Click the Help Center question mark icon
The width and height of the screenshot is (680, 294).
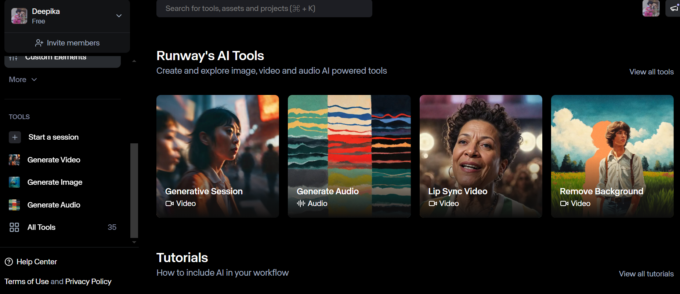(x=9, y=262)
